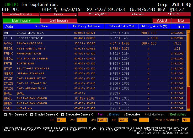Screen dimensions: 193x138
Task: Select the HSET abbreviation
Action: pyautogui.click(x=8, y=38)
